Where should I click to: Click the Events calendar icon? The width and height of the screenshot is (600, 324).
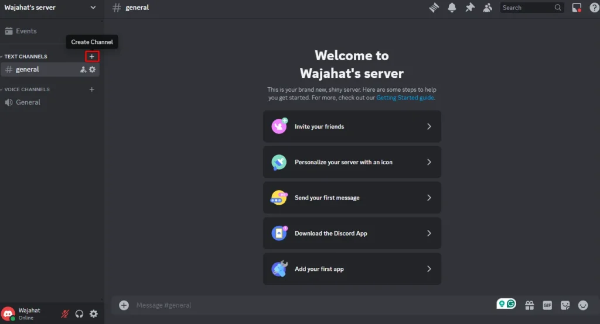coord(9,31)
